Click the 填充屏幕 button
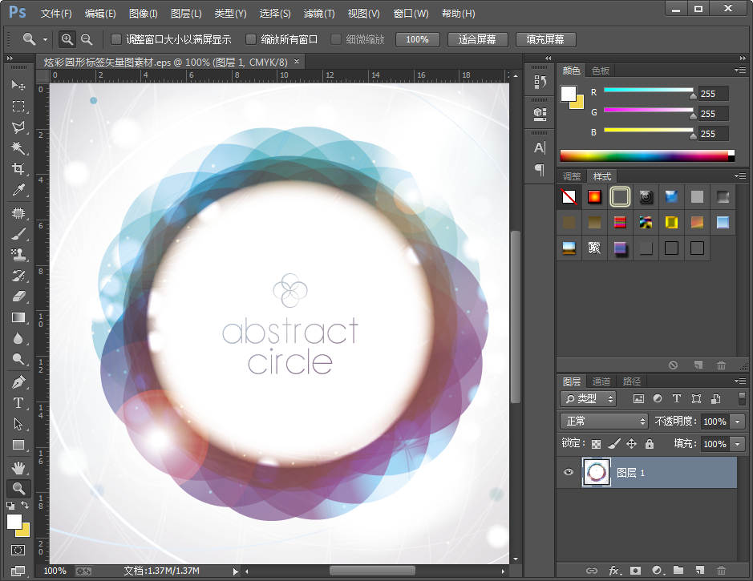753x581 pixels. coord(545,39)
